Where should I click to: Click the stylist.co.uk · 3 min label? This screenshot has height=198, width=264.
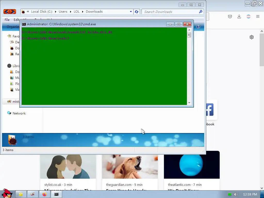click(58, 185)
